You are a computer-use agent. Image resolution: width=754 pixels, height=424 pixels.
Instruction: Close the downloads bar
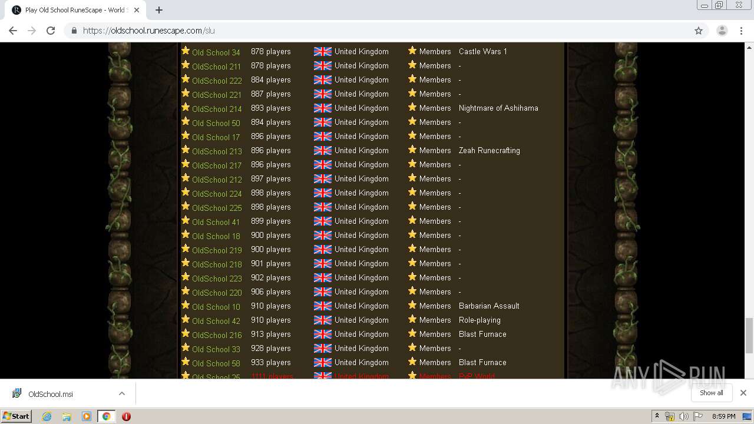tap(743, 393)
